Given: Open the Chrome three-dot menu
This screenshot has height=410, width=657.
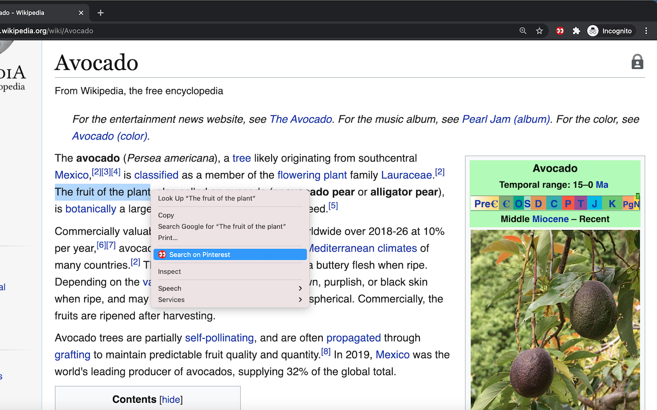Looking at the screenshot, I should 646,31.
